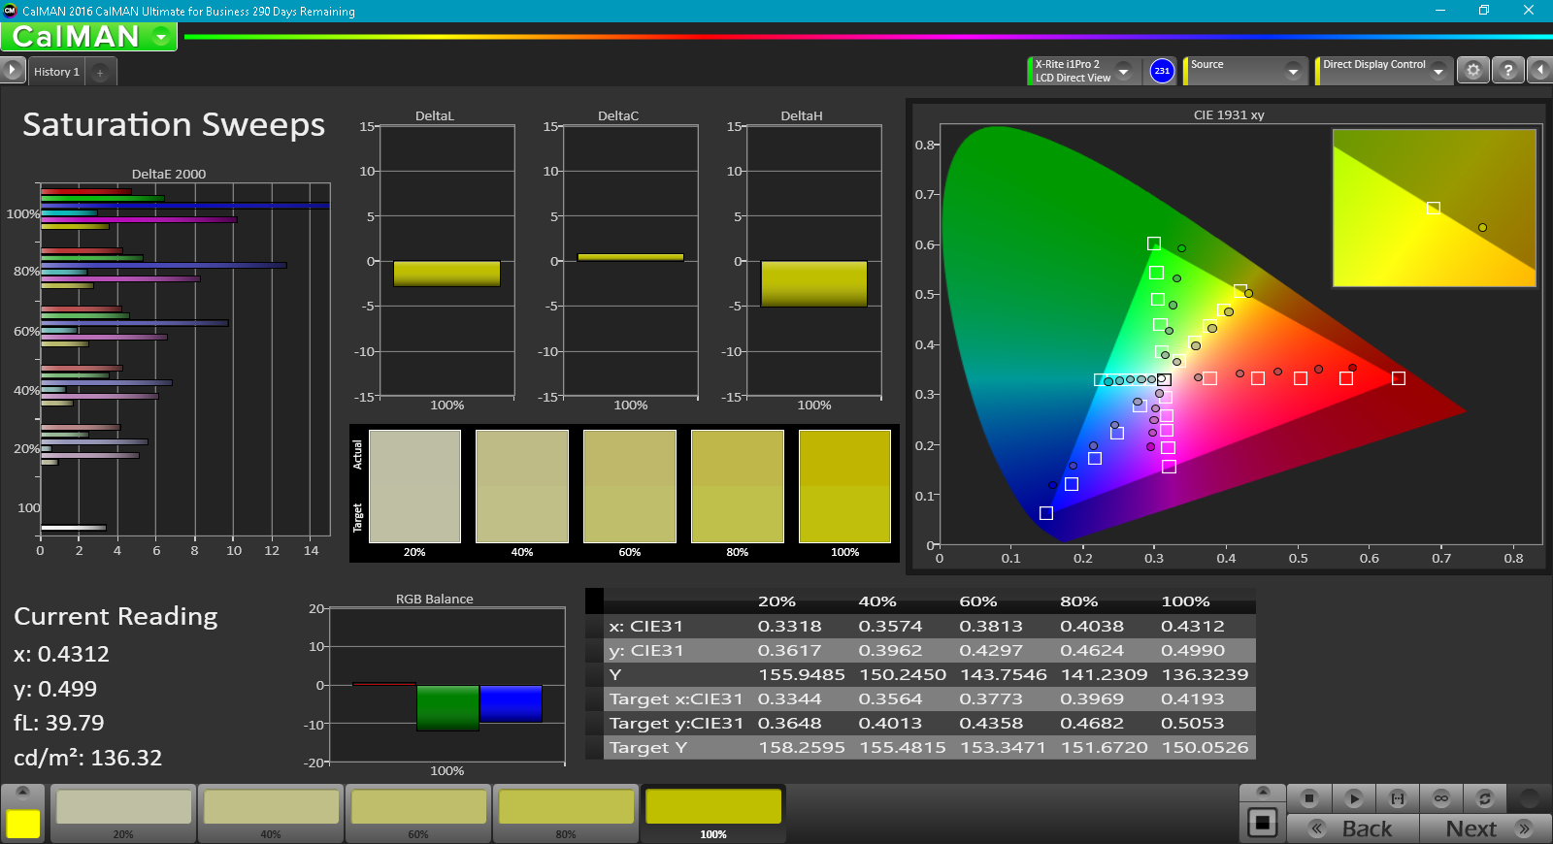This screenshot has height=844, width=1553.
Task: Select the 60% yellow saturation swatch
Action: (418, 813)
